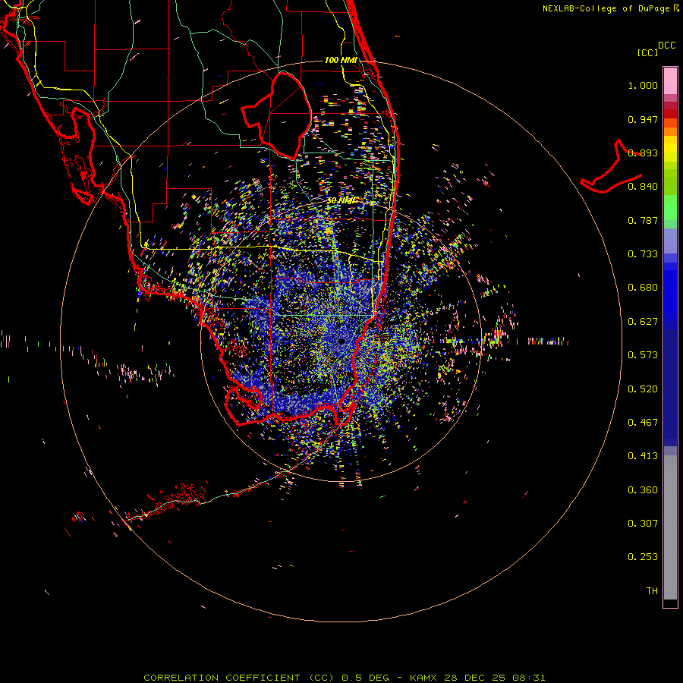Image resolution: width=683 pixels, height=683 pixels.
Task: Click the 0.840 scale value
Action: click(643, 187)
